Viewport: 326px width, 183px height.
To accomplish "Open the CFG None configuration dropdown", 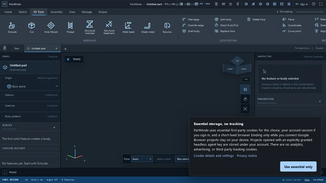I will 205,4.
